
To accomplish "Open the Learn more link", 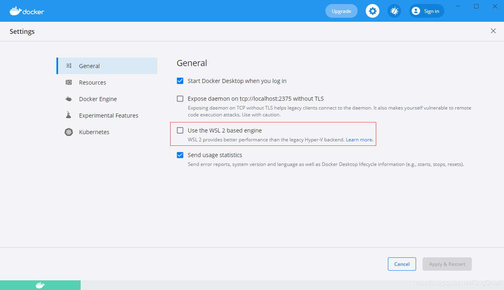I will click(359, 140).
